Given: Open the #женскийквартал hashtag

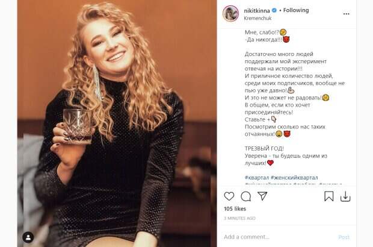Looking at the screenshot, I should point(294,178).
